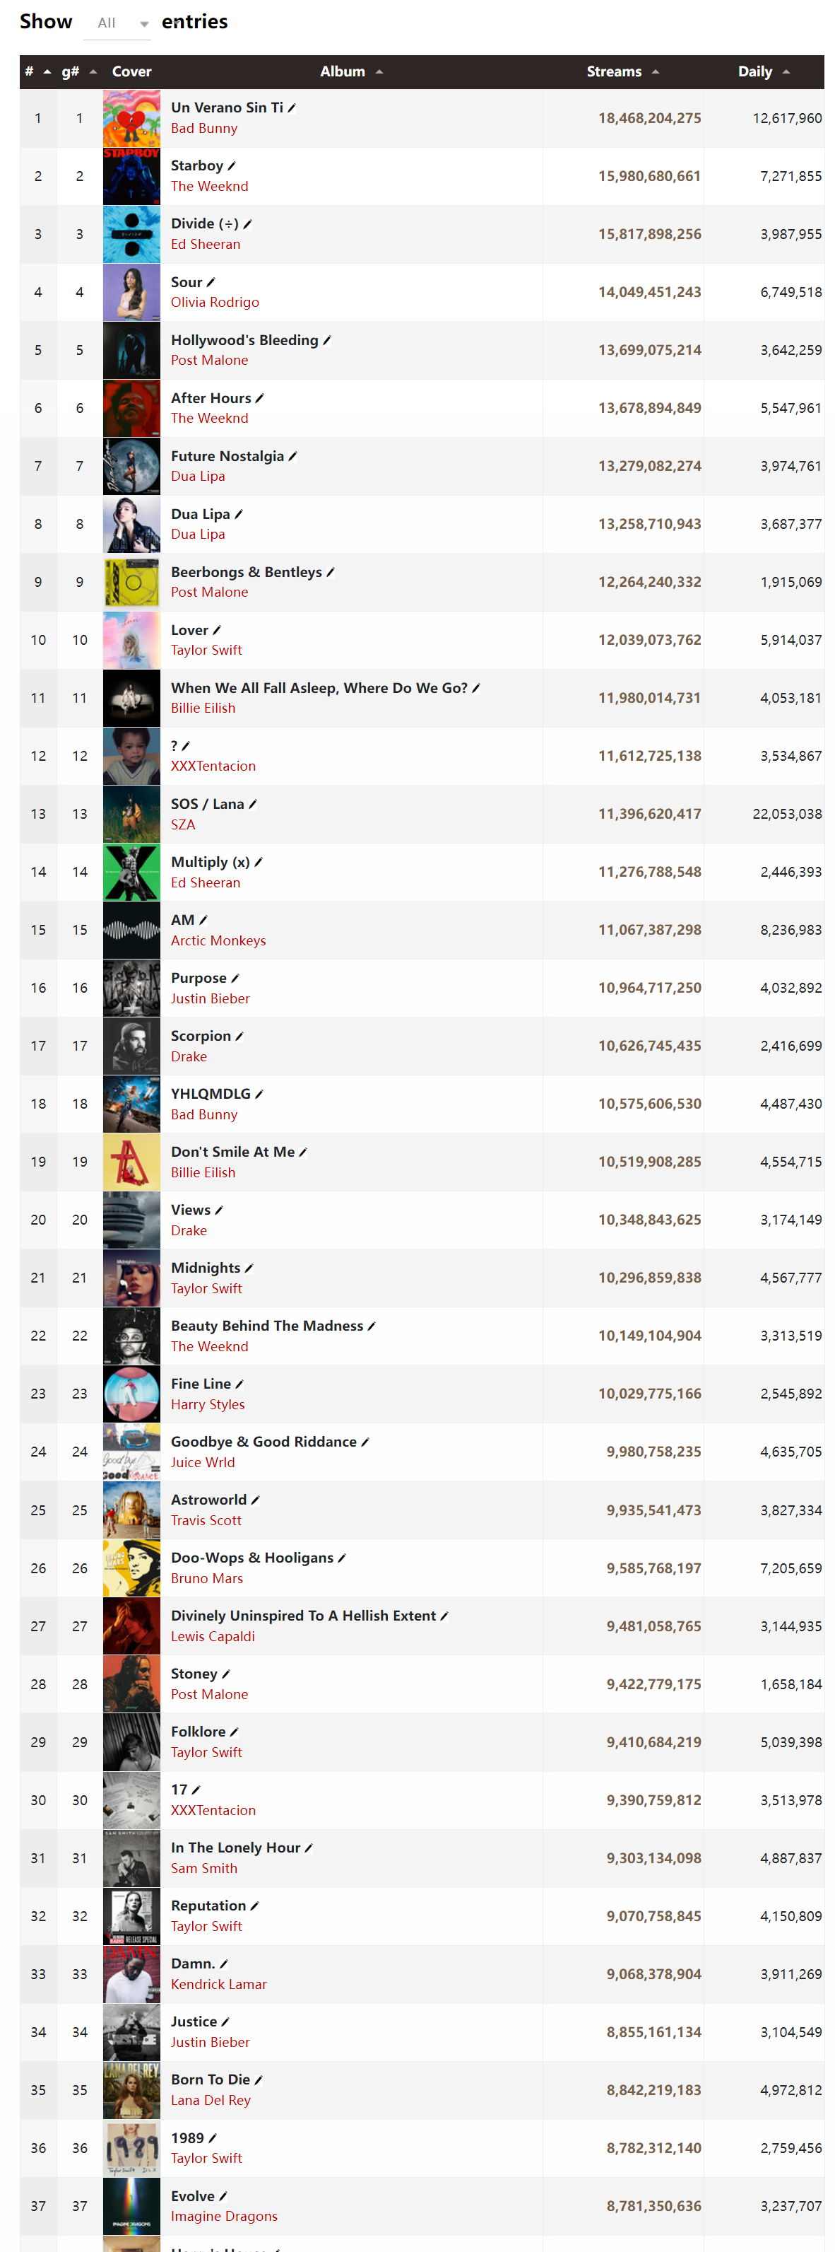The image size is (835, 2252).
Task: Click edit pencil next to Un Verano Sin Ti
Action: point(292,107)
